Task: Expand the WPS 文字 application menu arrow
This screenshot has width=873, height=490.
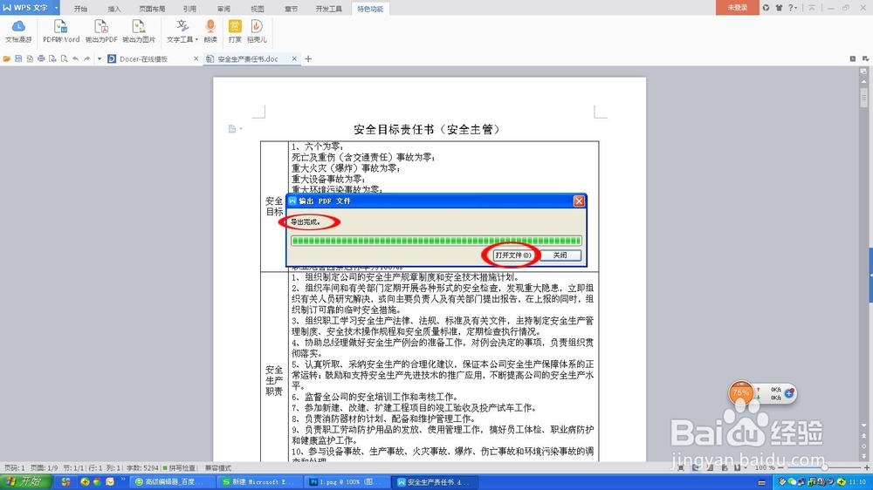Action: click(x=57, y=8)
